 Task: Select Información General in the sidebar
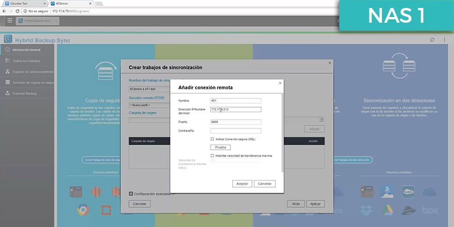click(27, 50)
